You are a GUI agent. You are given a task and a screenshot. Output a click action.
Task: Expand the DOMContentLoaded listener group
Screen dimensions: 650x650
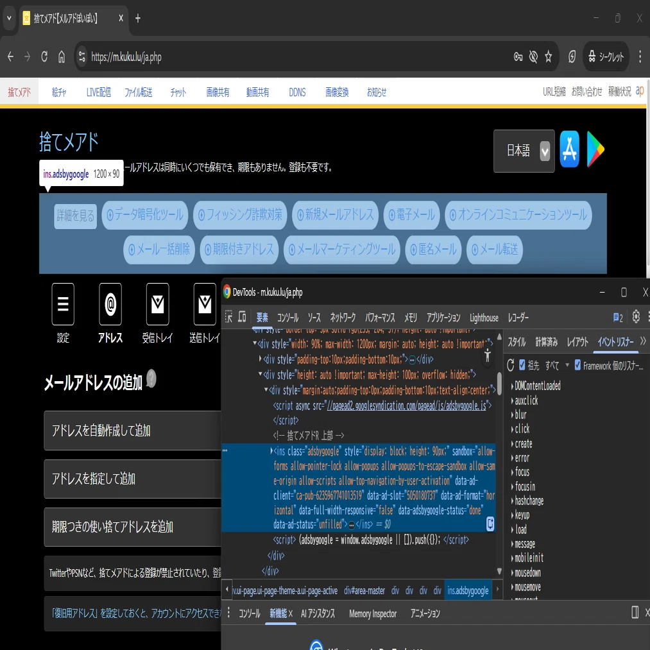[x=513, y=386]
